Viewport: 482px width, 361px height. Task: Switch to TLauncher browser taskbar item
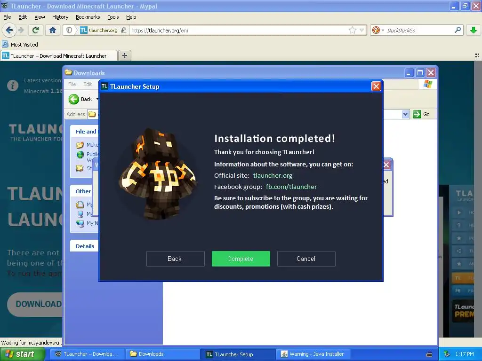coord(87,354)
